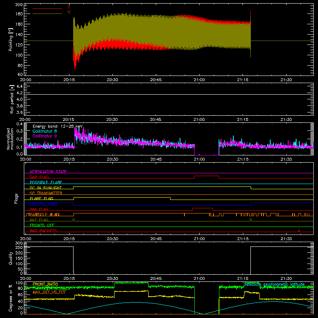Viewport: 318px width, 318px height.
Task: Click the '250' tick on Quality axis
Action: coord(19,247)
